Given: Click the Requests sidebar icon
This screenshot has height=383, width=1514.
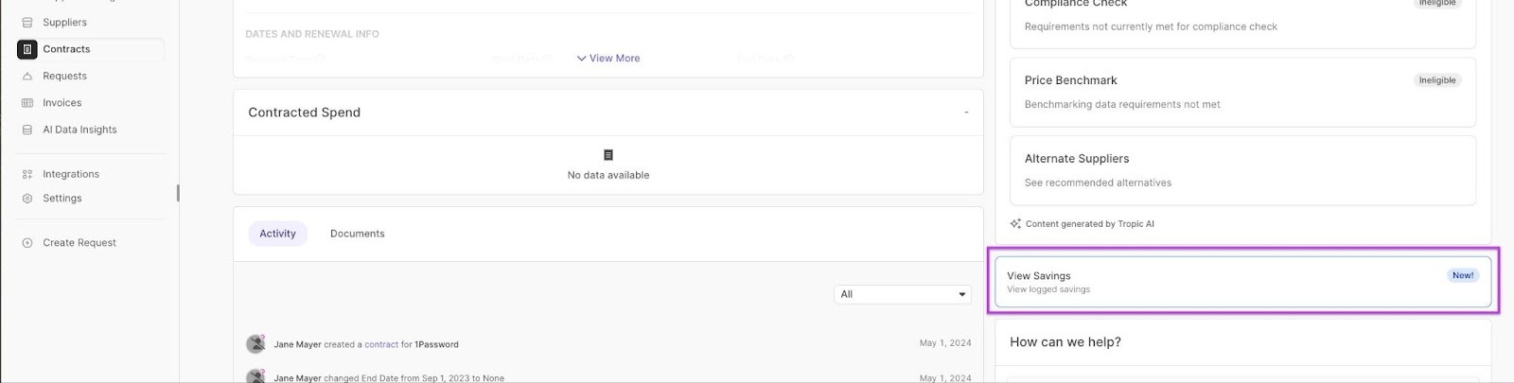Looking at the screenshot, I should (27, 77).
